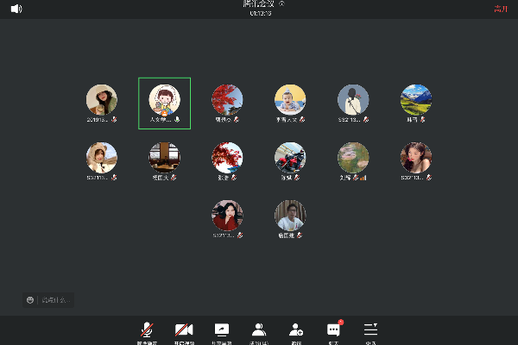
Task: Click the invite people icon
Action: (296, 329)
